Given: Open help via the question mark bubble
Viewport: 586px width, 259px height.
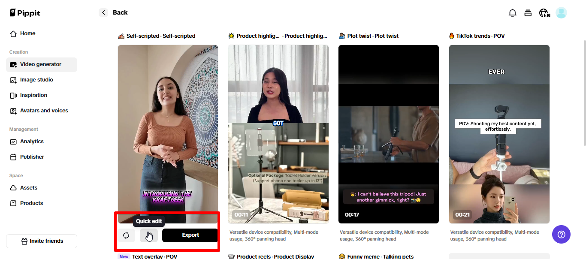Looking at the screenshot, I should [x=561, y=234].
